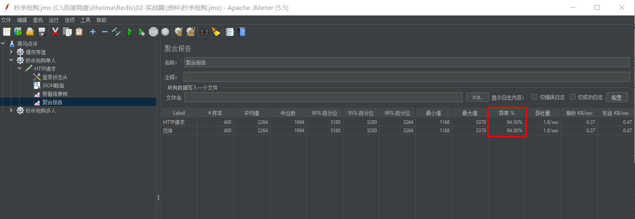The width and height of the screenshot is (635, 219).
Task: Expand all nodes with plus icon
Action: [x=93, y=32]
